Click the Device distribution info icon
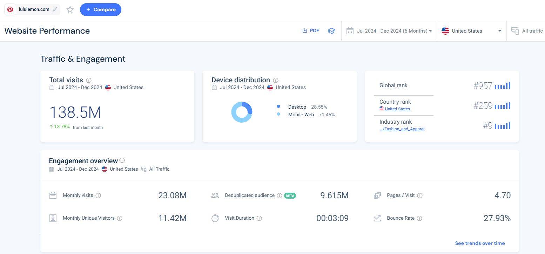Image resolution: width=545 pixels, height=254 pixels. click(276, 80)
